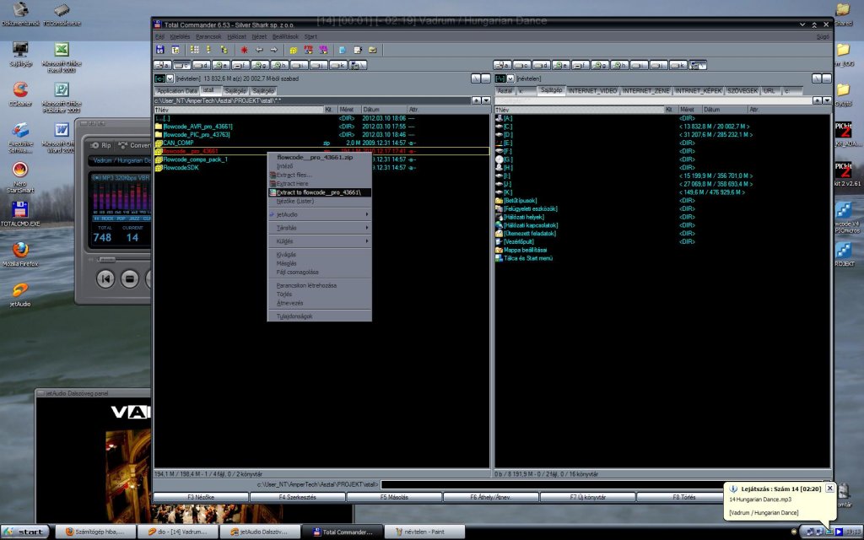Switch to SZÖVEGEK tab in right panel
864x540 pixels.
742,90
